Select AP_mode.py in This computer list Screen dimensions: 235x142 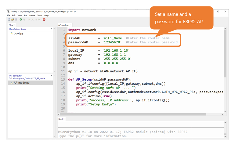click(31, 83)
